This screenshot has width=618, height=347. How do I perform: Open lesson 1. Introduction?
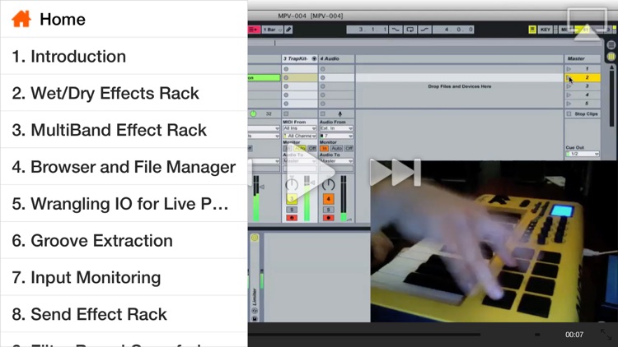point(124,56)
